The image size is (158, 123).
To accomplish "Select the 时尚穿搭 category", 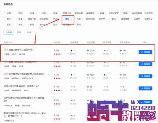I will pyautogui.click(x=44, y=19).
